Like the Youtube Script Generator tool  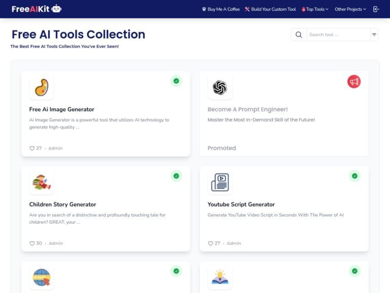(211, 244)
